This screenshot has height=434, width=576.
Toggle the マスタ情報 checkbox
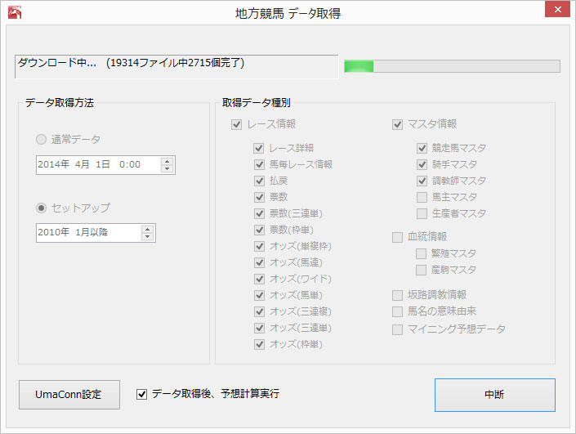tap(397, 124)
